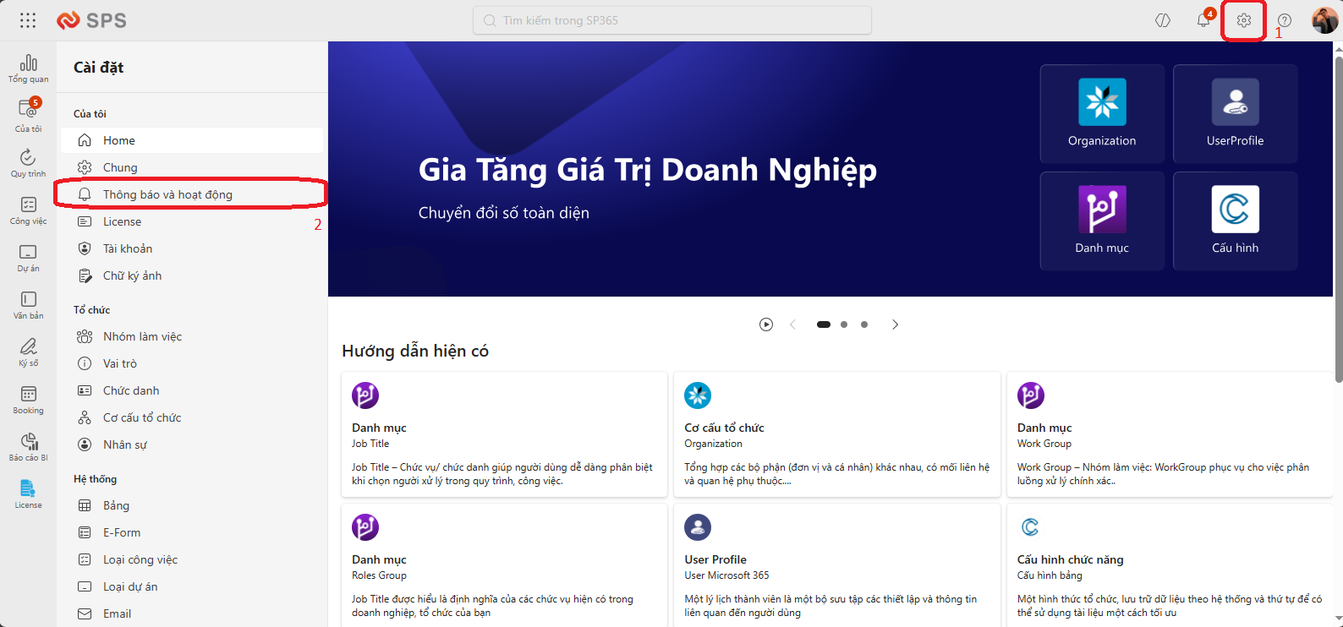Viewport: 1343px width, 627px height.
Task: Open Ký số in left rail
Action: pyautogui.click(x=28, y=352)
